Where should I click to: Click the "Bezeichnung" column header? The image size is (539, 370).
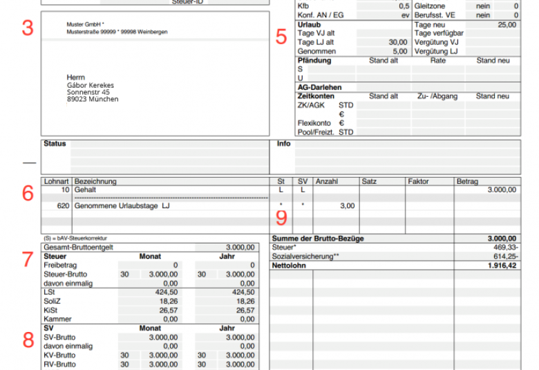tap(95, 181)
